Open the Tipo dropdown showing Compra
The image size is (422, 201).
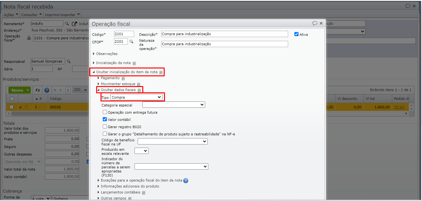[x=136, y=97]
